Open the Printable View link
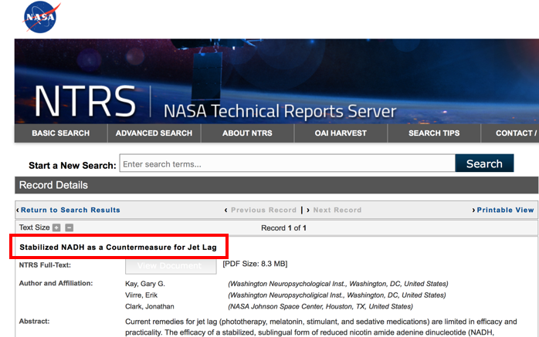Image resolution: width=539 pixels, height=337 pixels. [x=503, y=210]
